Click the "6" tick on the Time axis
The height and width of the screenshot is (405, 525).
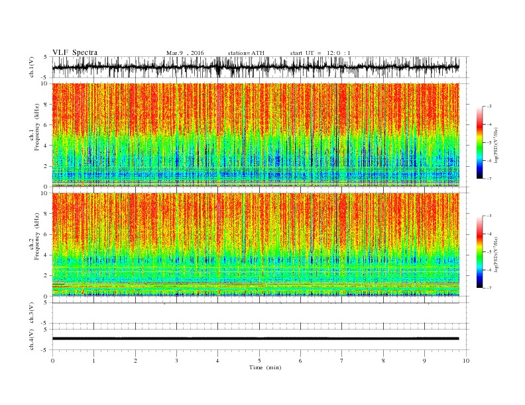tap(301, 361)
